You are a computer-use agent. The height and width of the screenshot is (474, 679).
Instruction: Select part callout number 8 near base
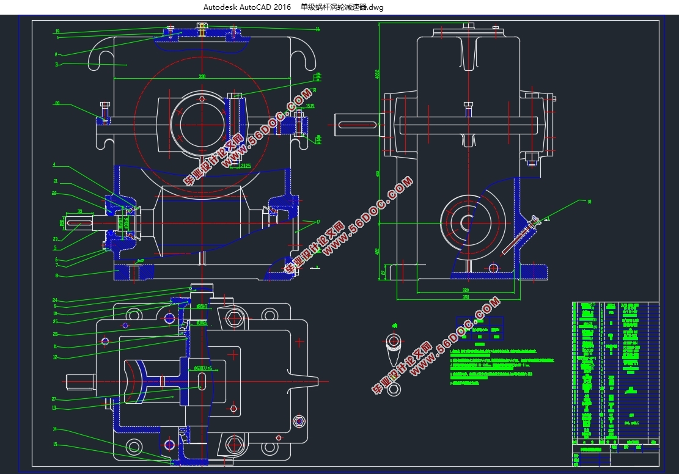tap(56, 277)
